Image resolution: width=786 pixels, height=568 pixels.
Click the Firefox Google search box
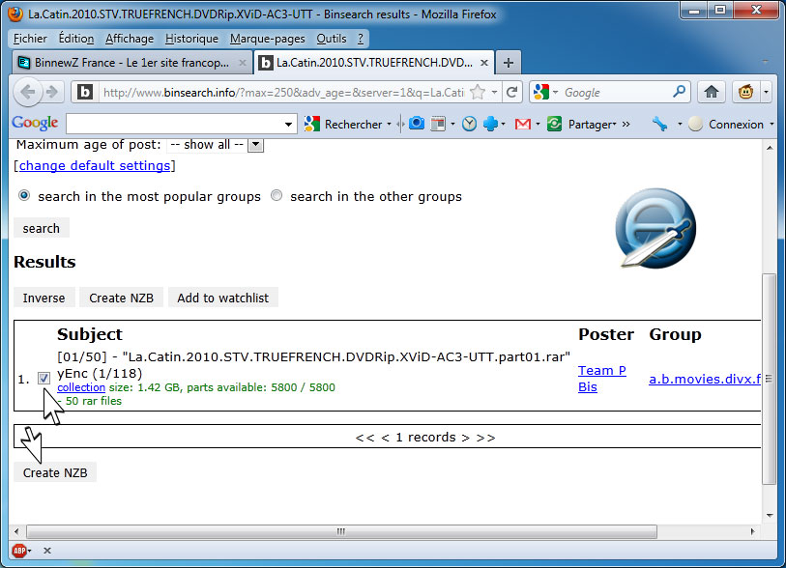[x=617, y=92]
